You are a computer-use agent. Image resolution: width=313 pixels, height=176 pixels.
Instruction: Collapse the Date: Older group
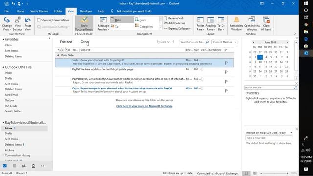(58, 55)
